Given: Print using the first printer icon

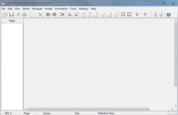Looking at the screenshot, I should coord(69,15).
